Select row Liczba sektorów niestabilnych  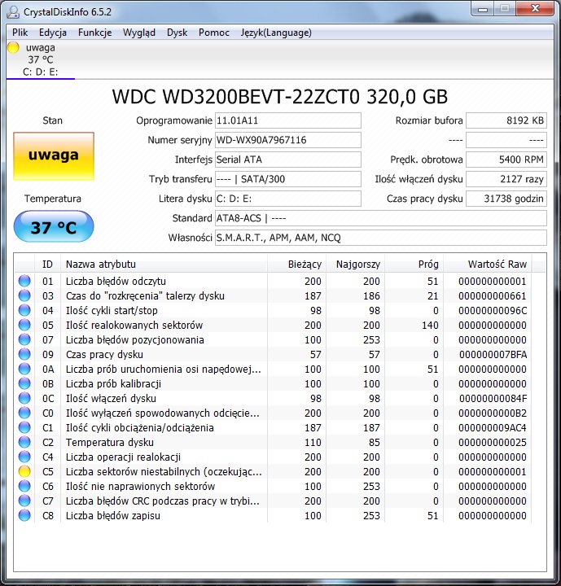tap(273, 471)
